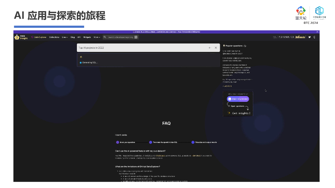Open the Widgets menu item
The width and height of the screenshot is (335, 188).
87,37
